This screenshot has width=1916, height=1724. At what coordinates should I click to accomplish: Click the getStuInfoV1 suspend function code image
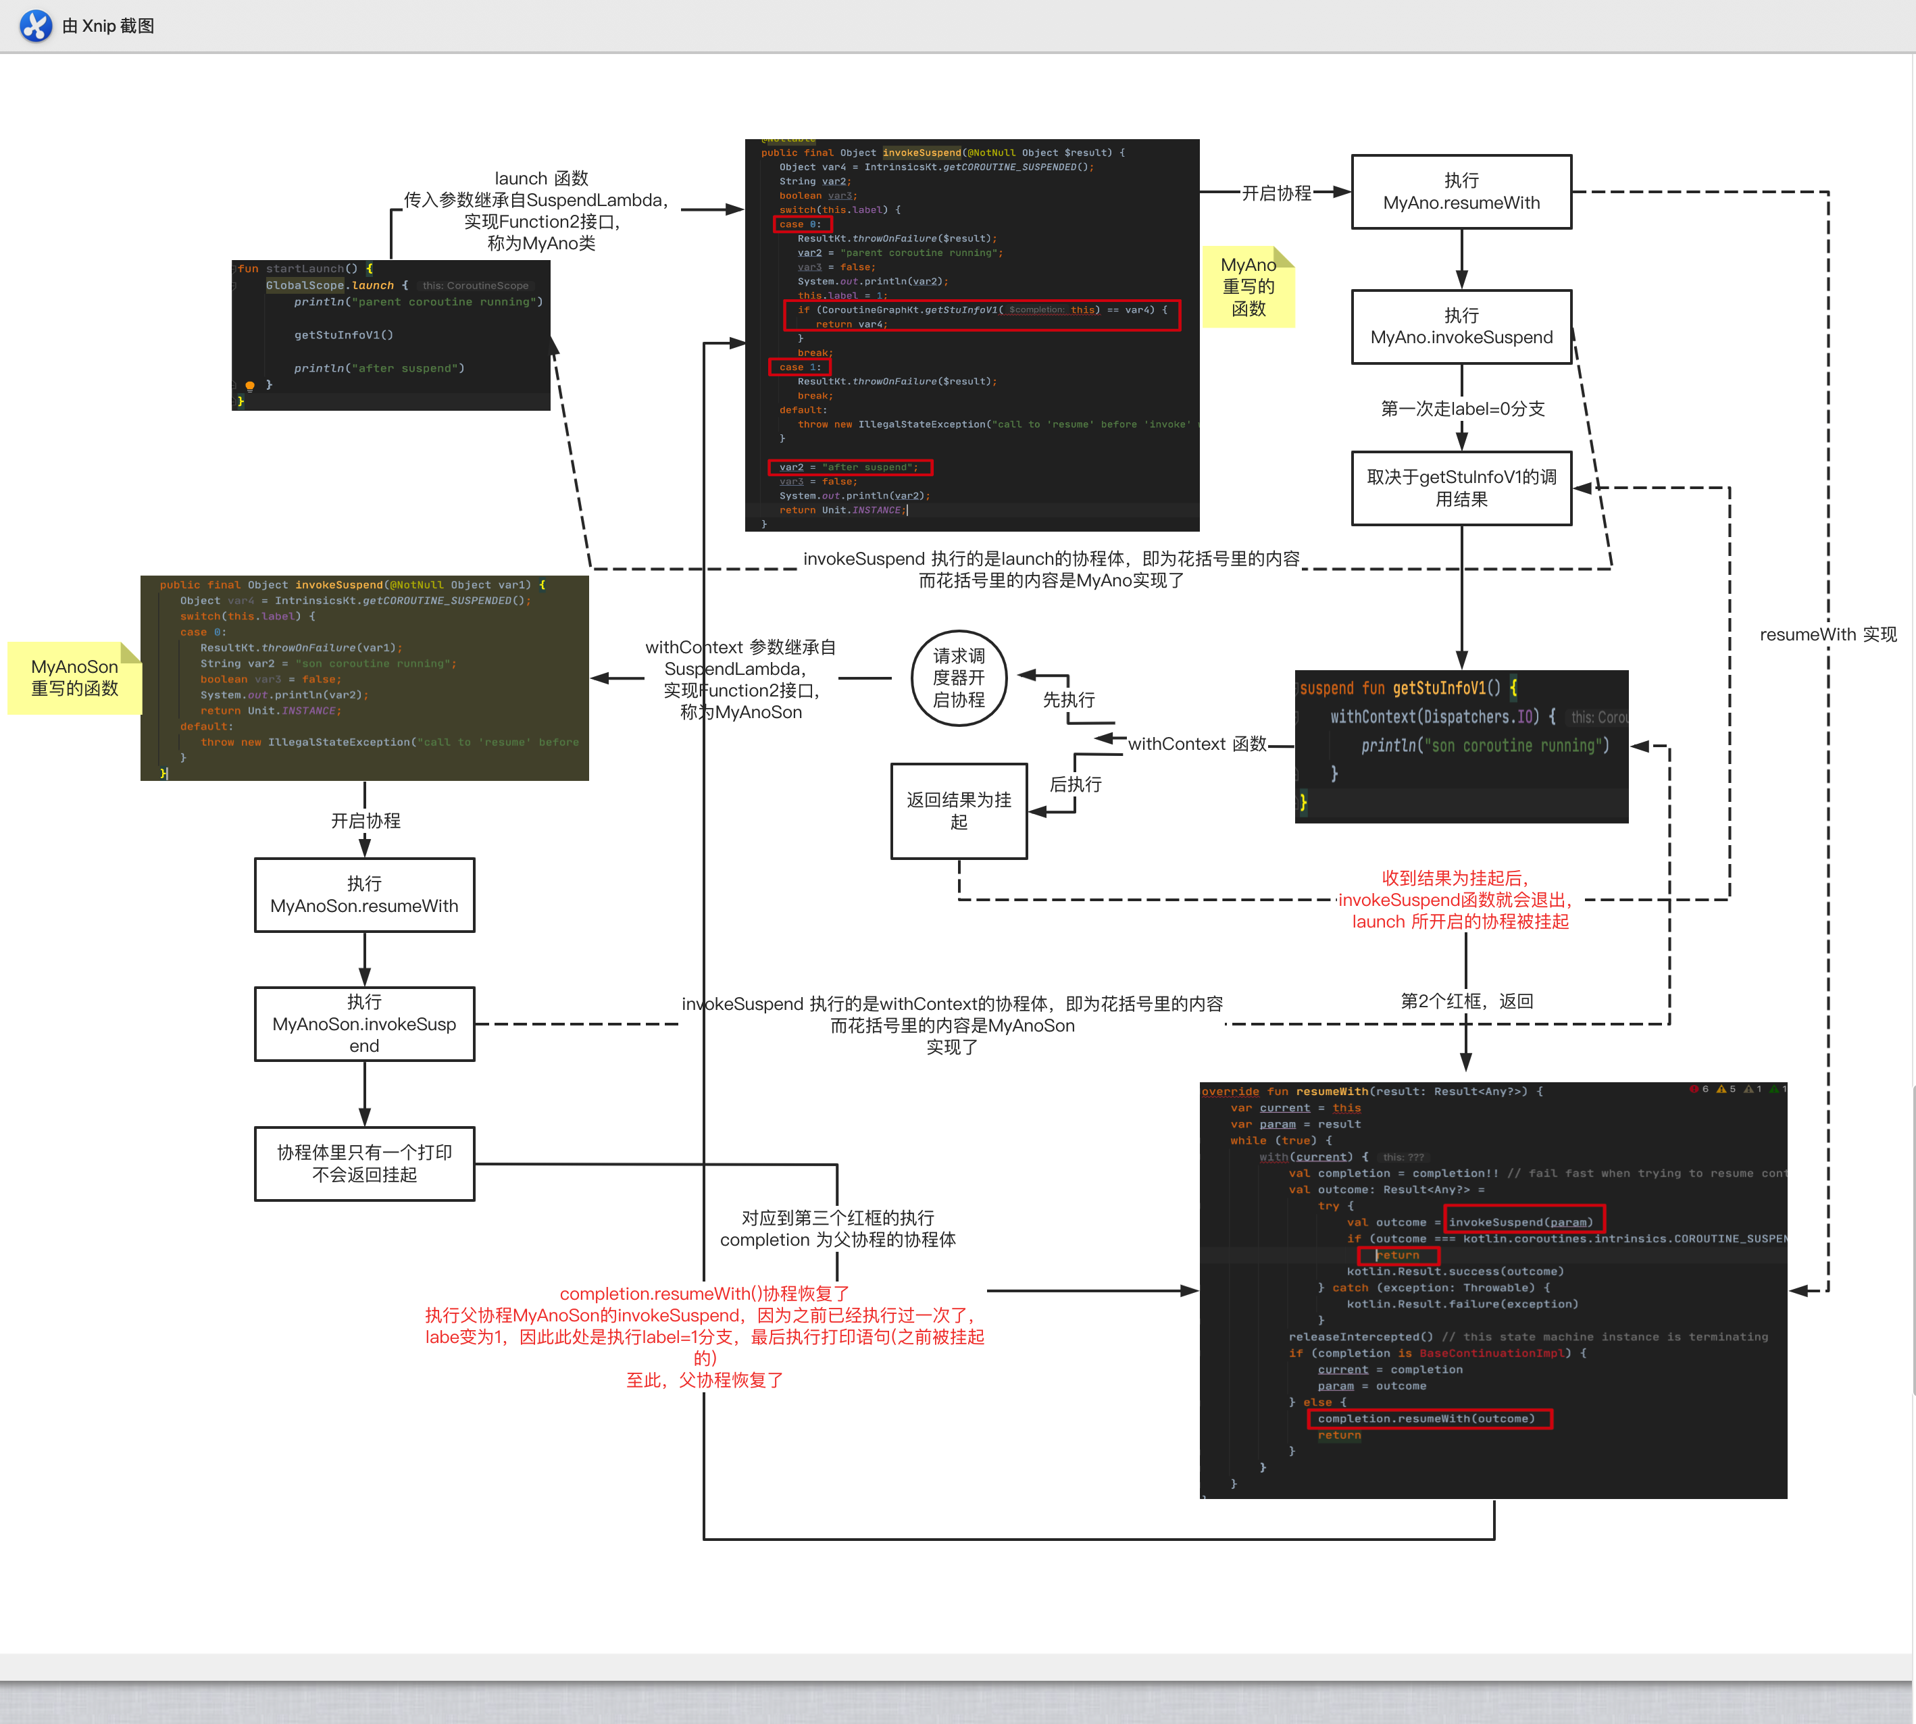(x=1461, y=746)
